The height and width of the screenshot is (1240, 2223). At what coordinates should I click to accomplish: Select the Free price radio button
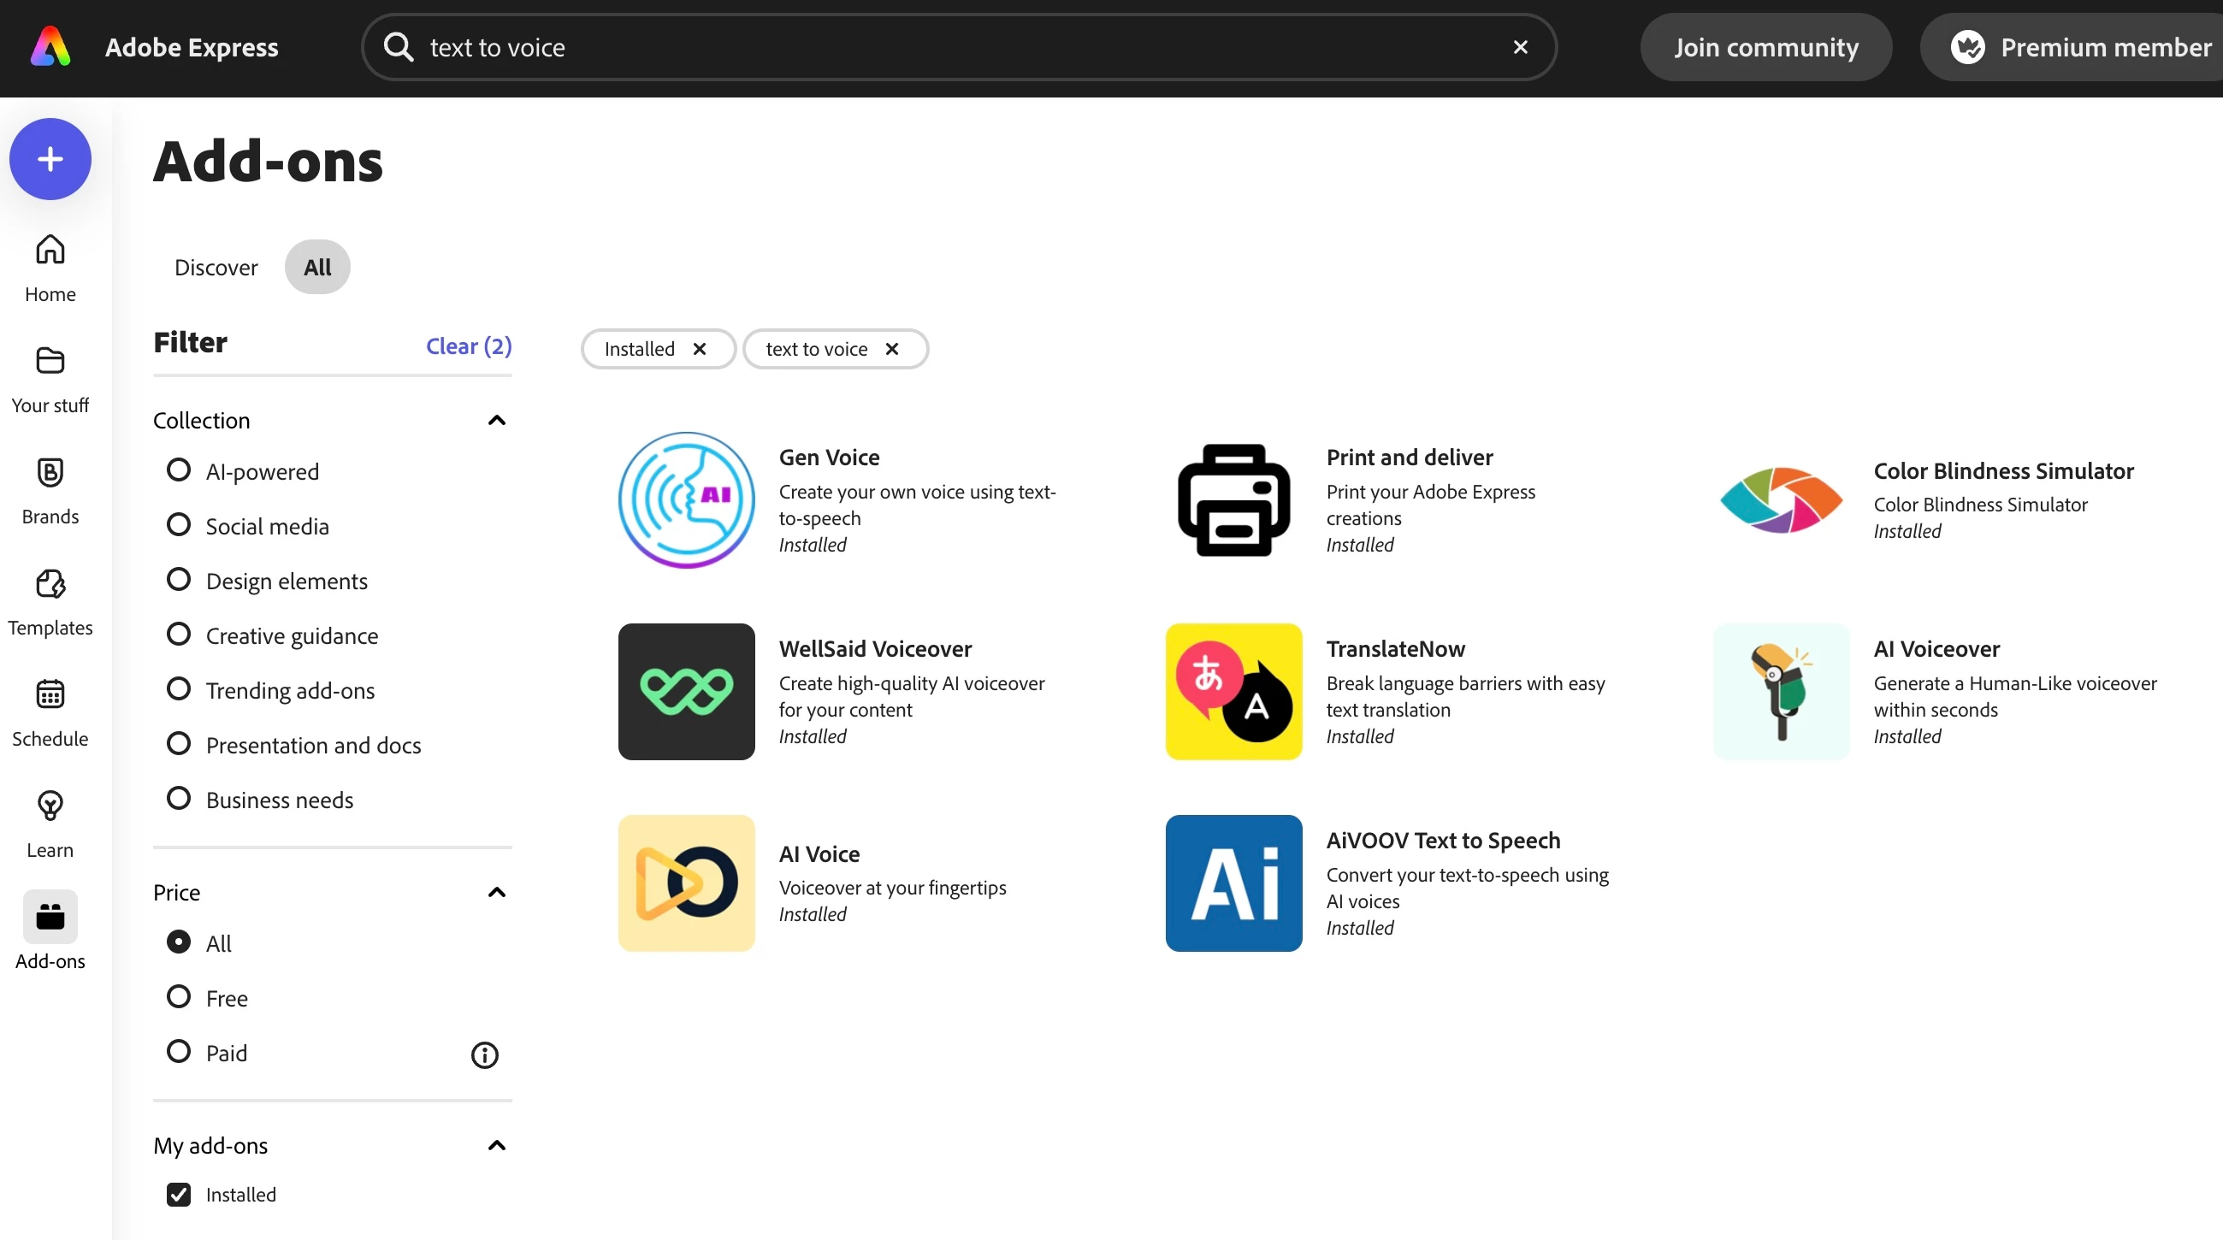point(179,997)
